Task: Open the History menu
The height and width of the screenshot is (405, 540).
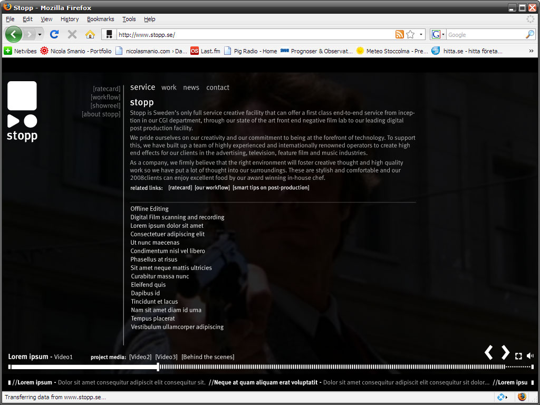Action: [x=70, y=19]
